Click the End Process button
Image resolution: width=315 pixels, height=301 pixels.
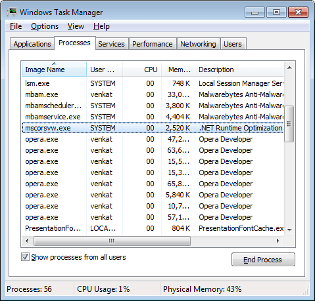pos(263,260)
